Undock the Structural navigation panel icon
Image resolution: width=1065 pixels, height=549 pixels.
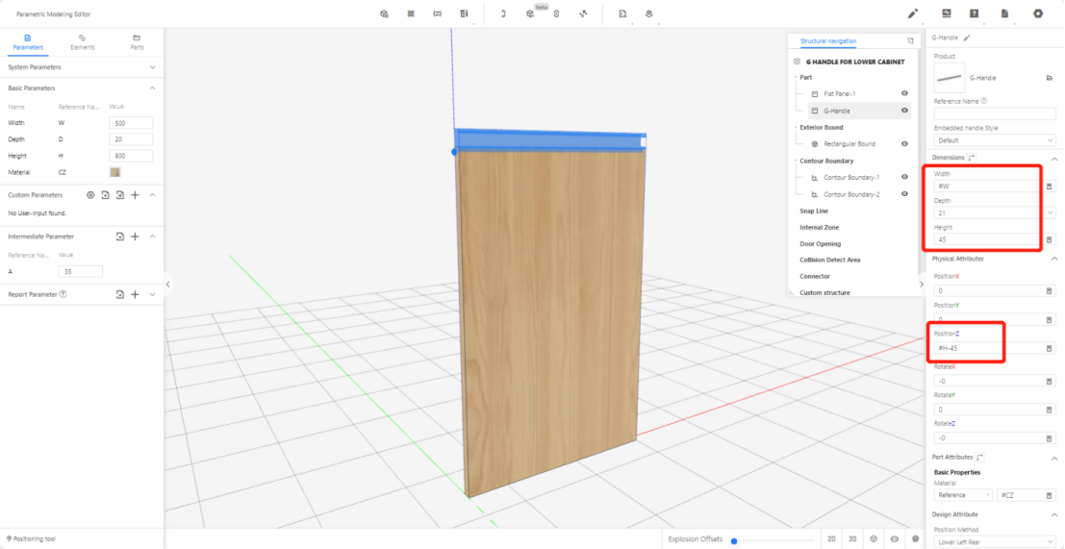tap(910, 41)
